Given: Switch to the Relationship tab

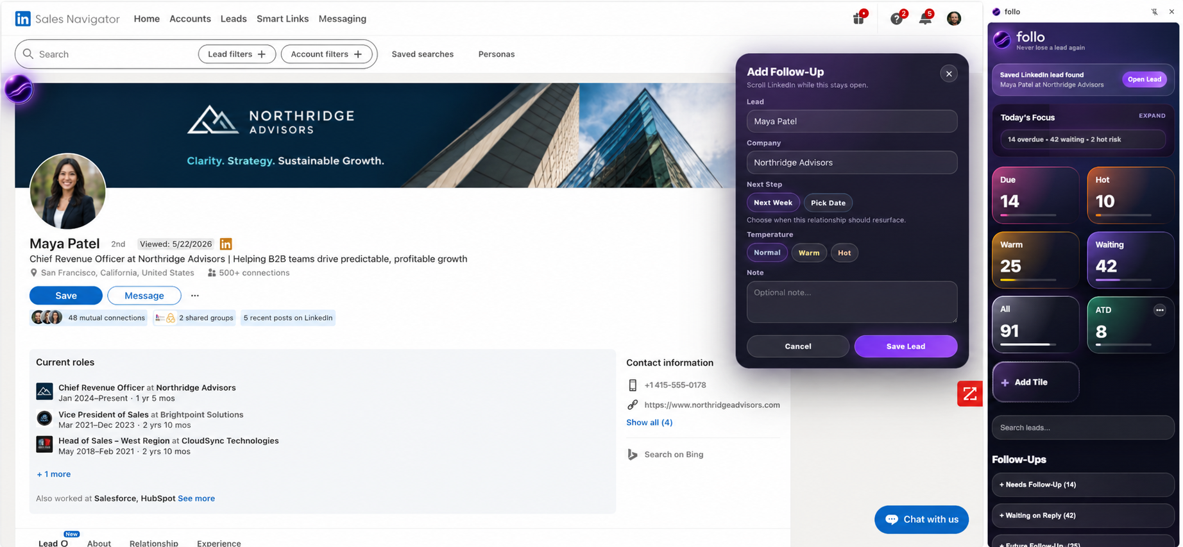Looking at the screenshot, I should [154, 543].
